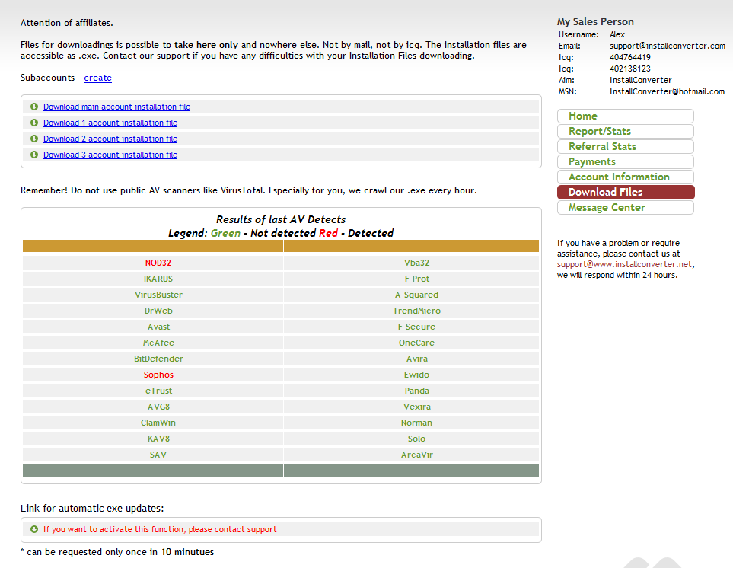Open the create subaccounts link
The height and width of the screenshot is (568, 733).
(97, 78)
